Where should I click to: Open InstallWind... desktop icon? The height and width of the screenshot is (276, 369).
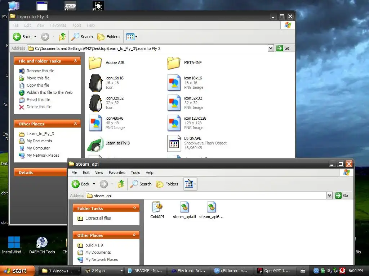(14, 245)
